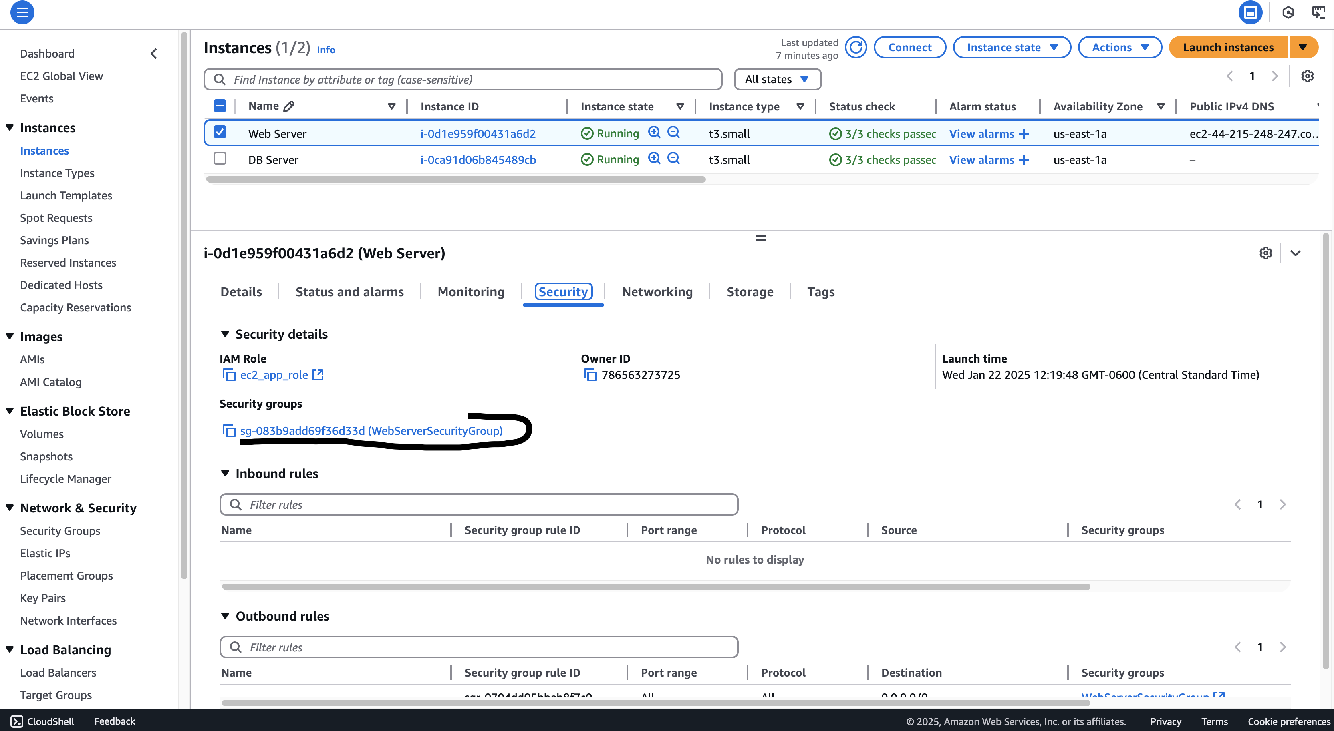1334x731 pixels.
Task: Click the monitor icon in top-right corner
Action: pos(1318,12)
